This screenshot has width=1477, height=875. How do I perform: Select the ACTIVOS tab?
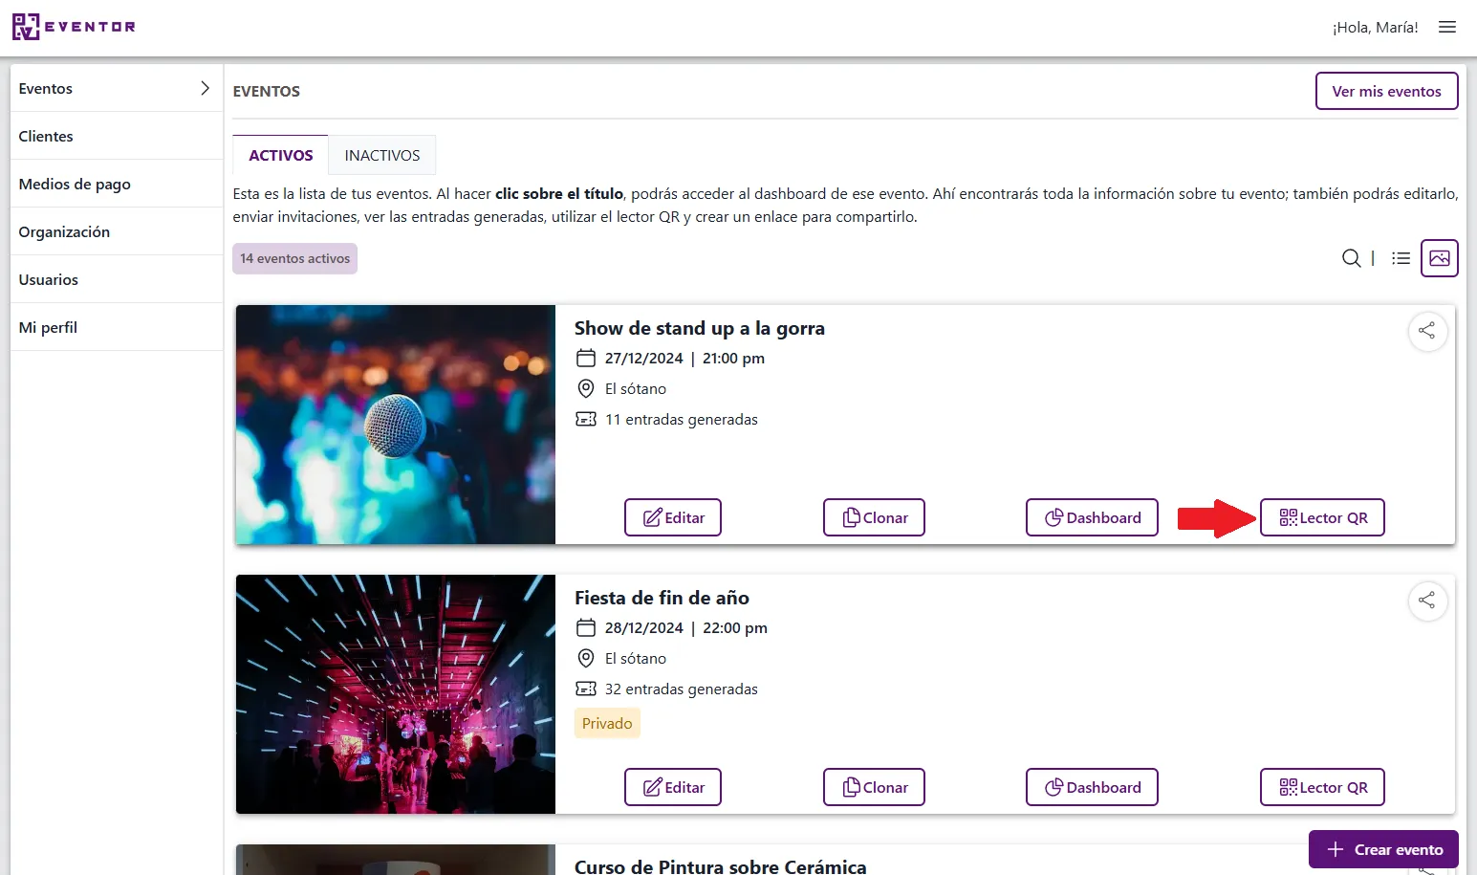pyautogui.click(x=281, y=155)
